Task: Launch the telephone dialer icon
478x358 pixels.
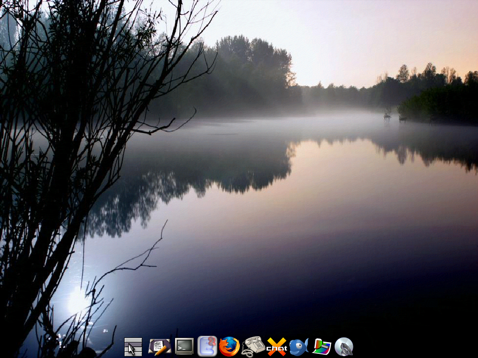Action: coord(253,346)
